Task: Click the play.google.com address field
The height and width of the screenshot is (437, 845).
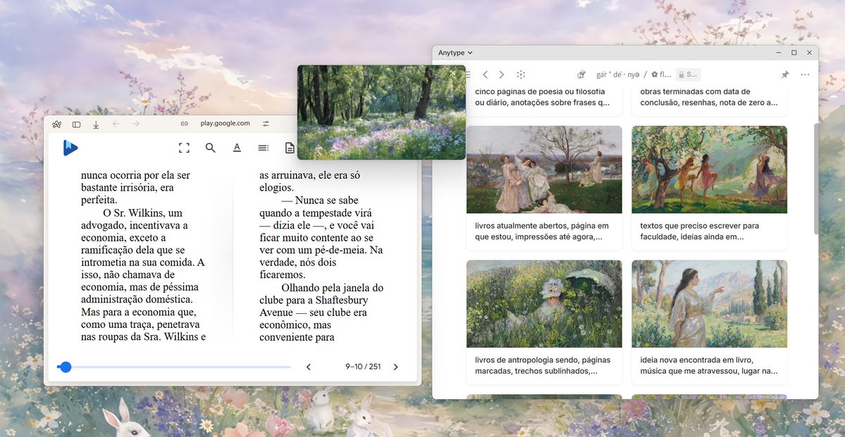Action: (x=226, y=123)
